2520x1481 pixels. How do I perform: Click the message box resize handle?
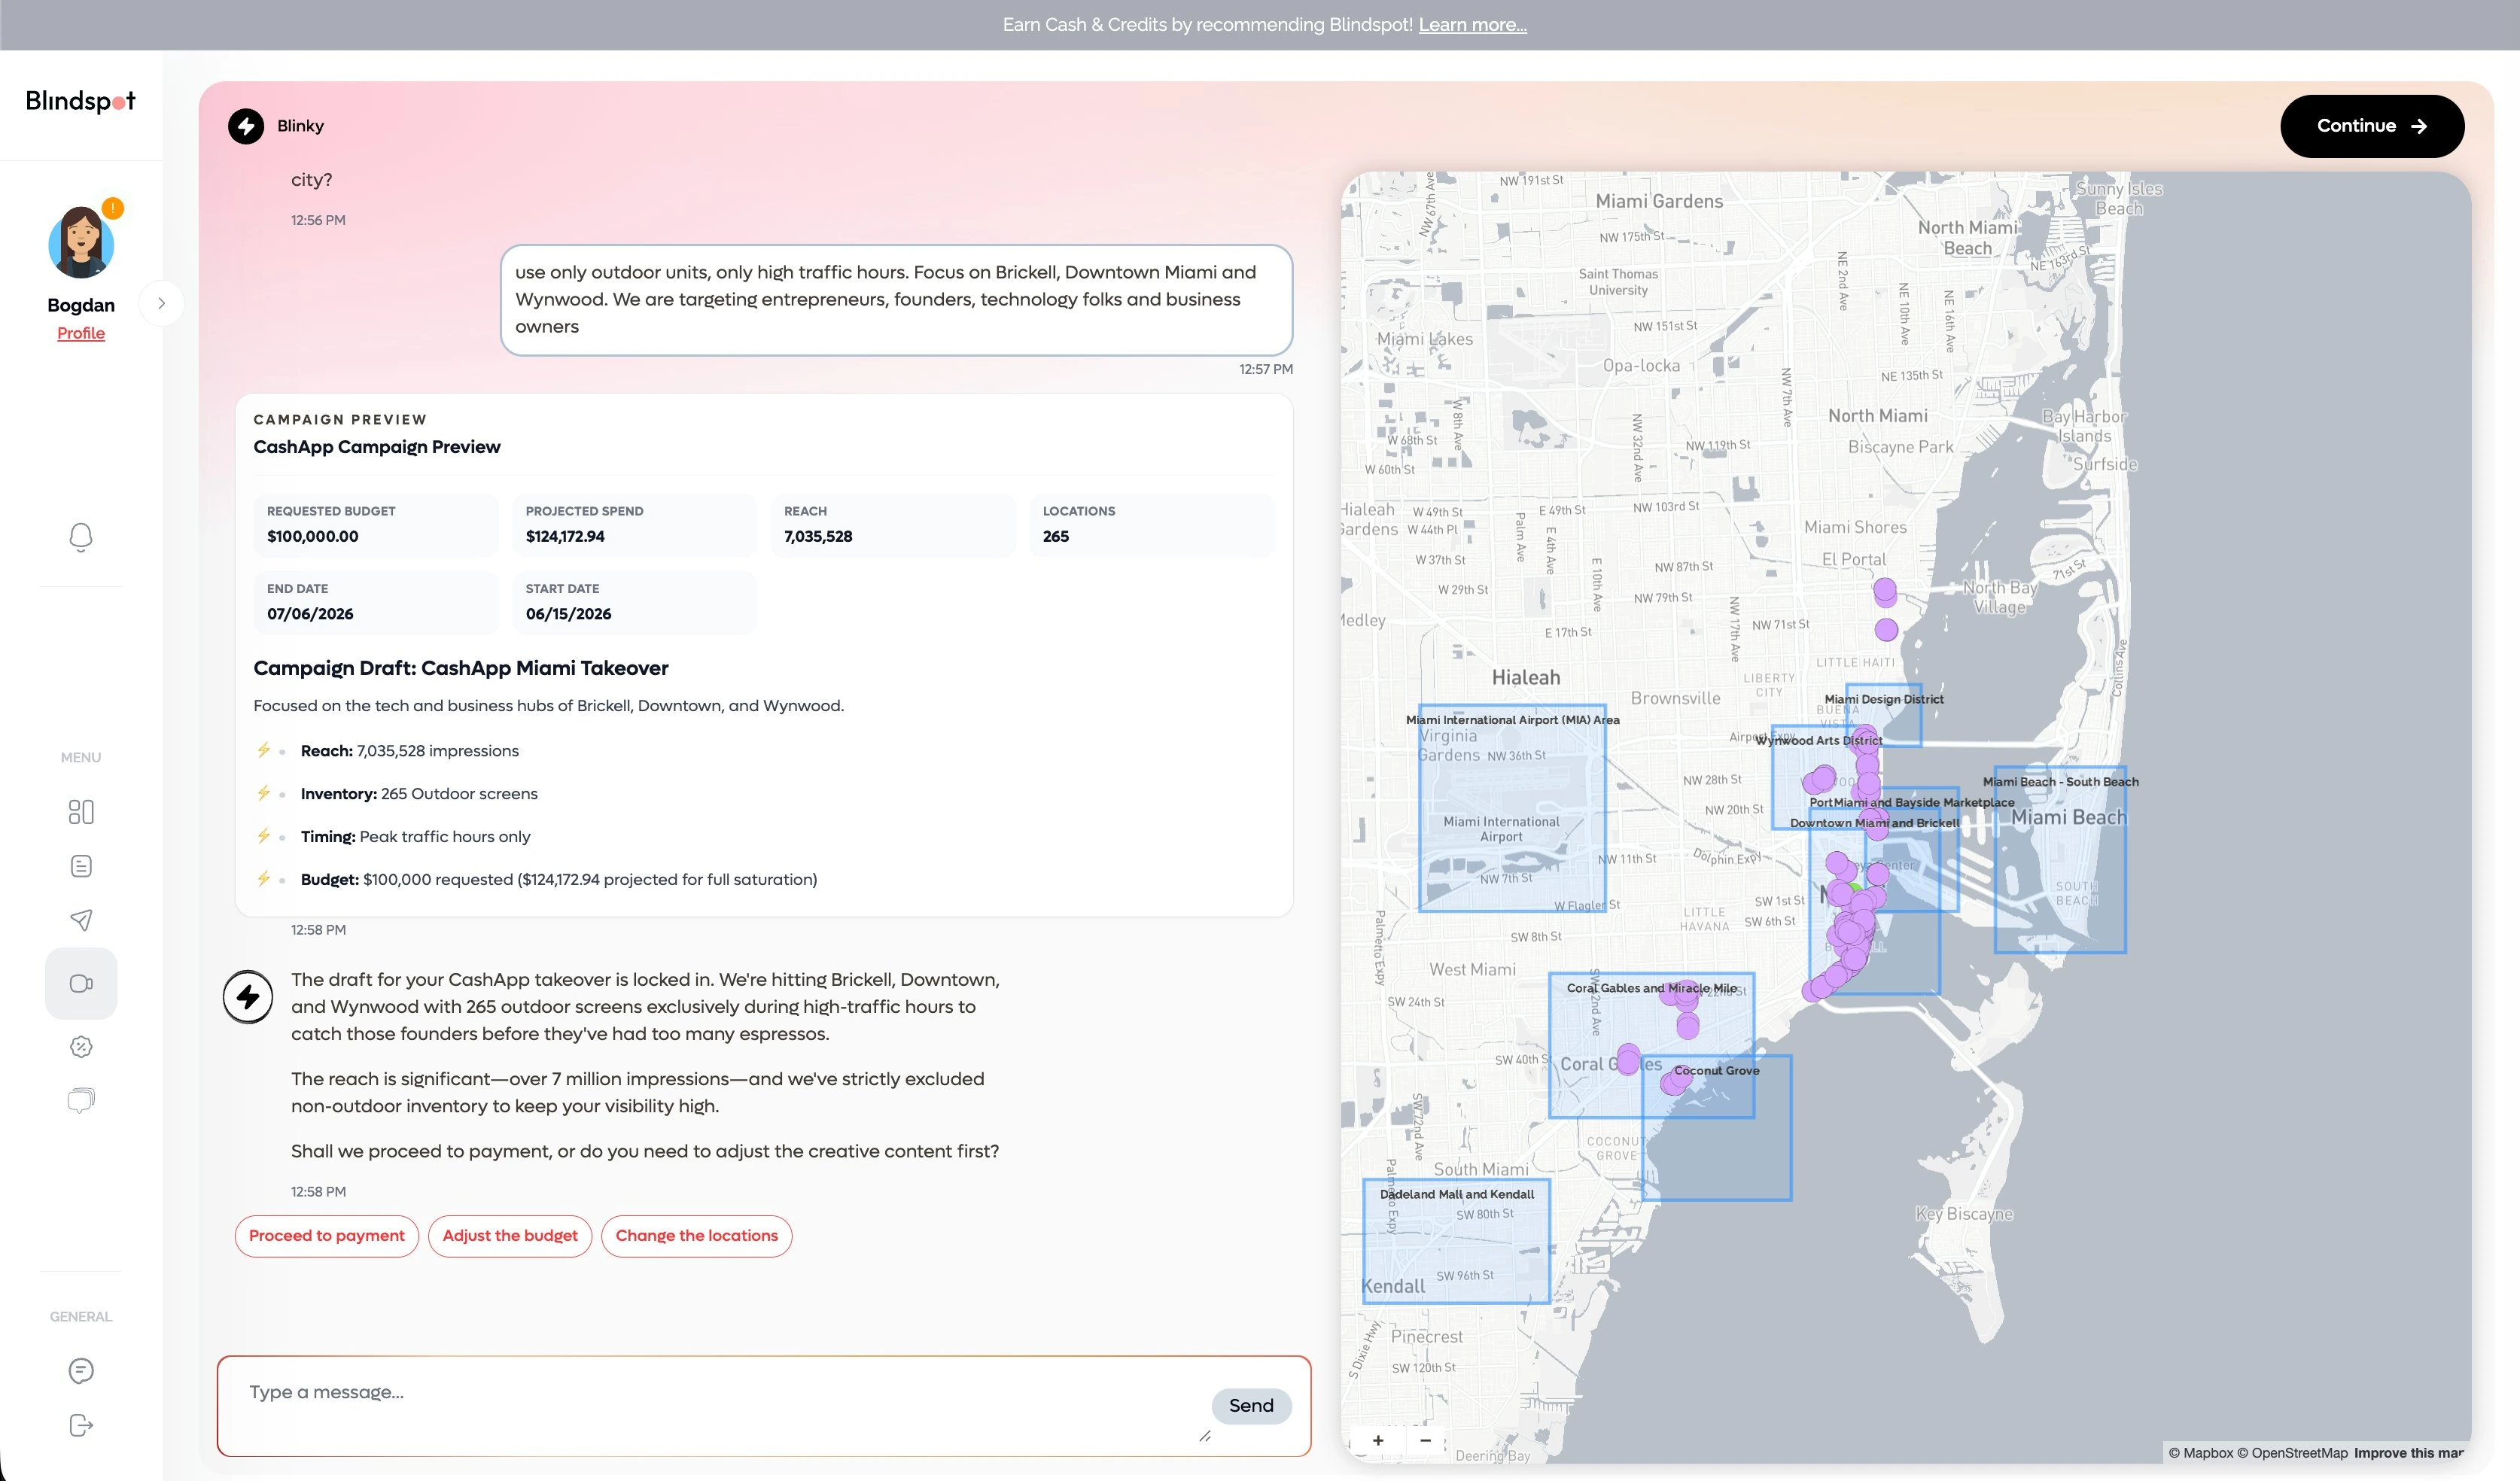coord(1204,1436)
